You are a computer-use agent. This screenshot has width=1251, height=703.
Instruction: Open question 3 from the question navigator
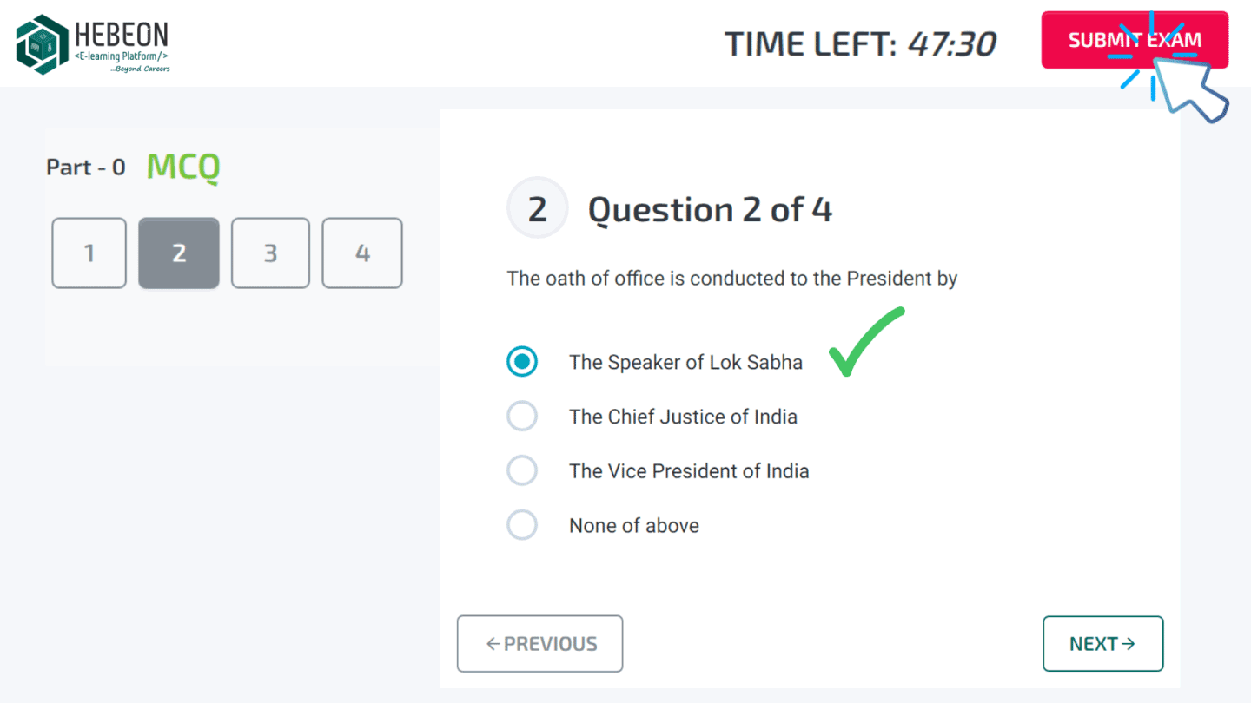click(x=270, y=253)
